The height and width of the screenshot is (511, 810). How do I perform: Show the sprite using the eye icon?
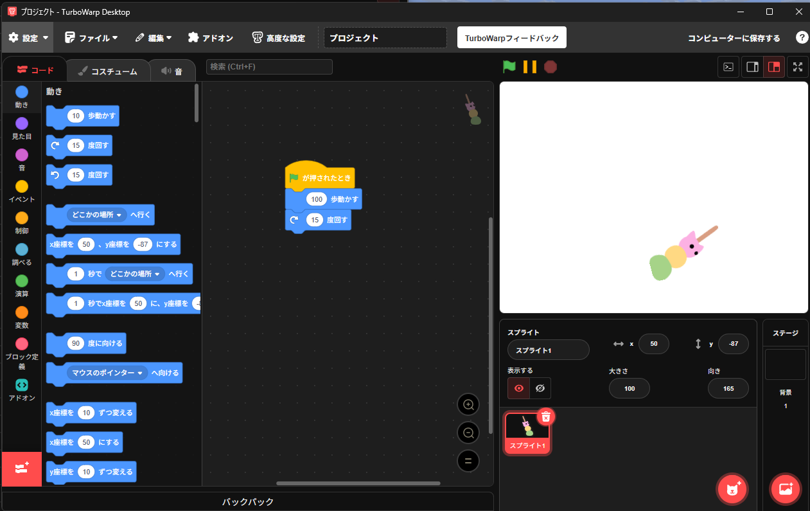click(x=518, y=388)
